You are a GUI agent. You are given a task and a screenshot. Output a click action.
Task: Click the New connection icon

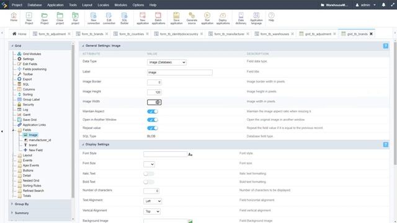[94, 19]
